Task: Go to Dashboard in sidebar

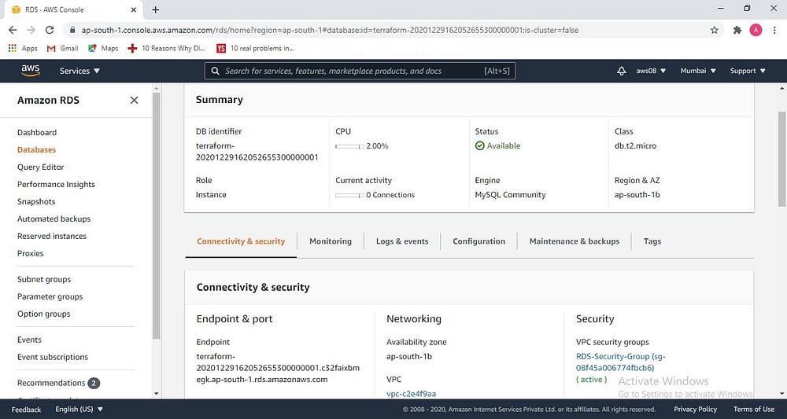Action: pos(37,133)
